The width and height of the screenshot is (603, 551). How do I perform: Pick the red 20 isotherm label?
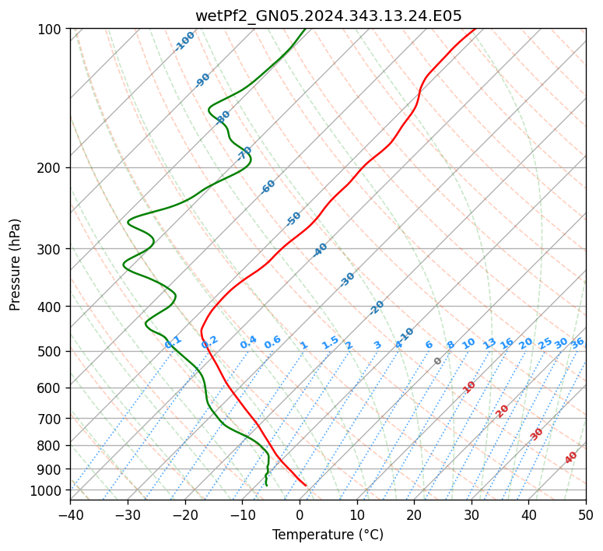(502, 412)
